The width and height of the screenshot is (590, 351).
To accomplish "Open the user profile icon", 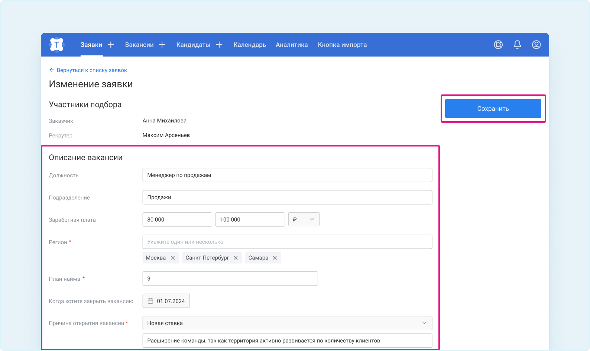I will (536, 45).
